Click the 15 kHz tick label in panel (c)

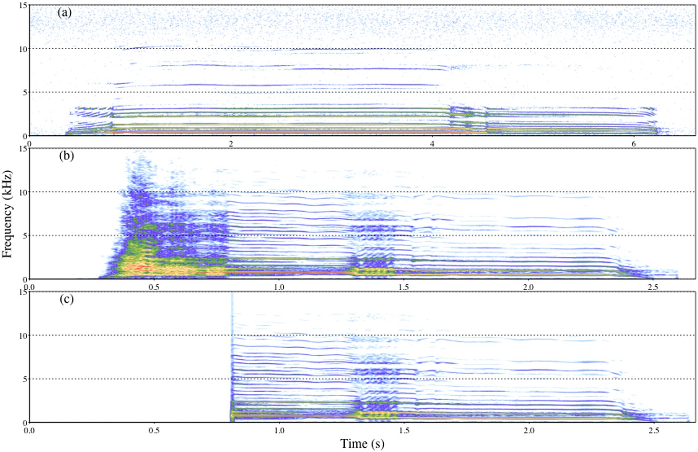coord(23,292)
